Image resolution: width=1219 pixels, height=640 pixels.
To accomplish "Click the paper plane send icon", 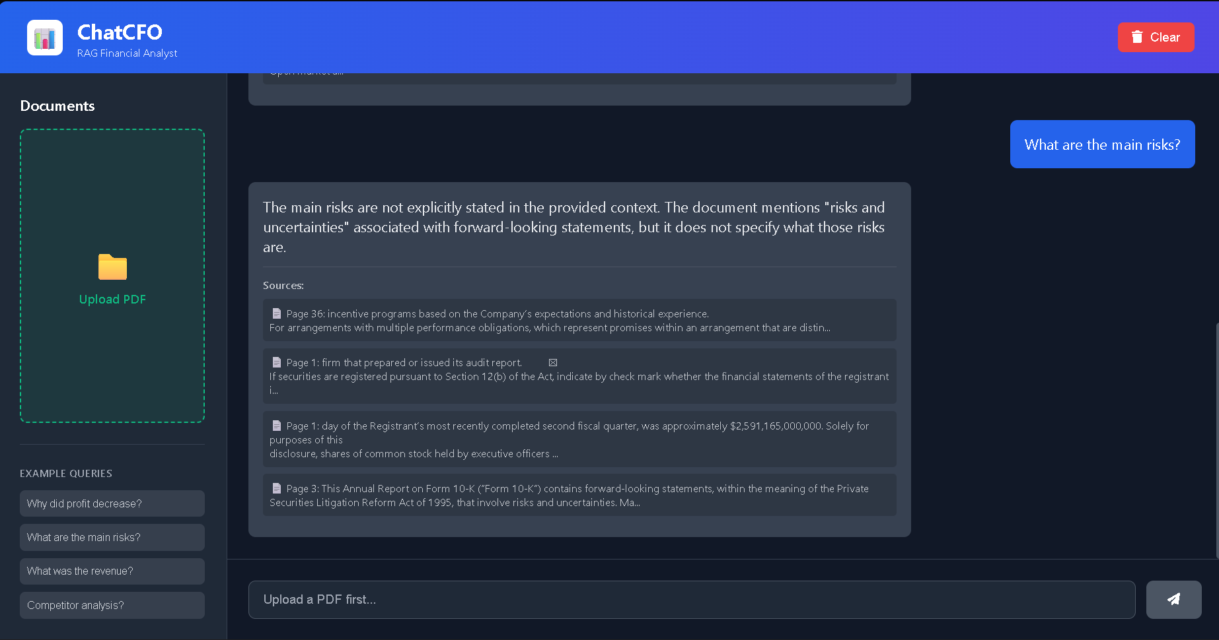I will 1173,599.
